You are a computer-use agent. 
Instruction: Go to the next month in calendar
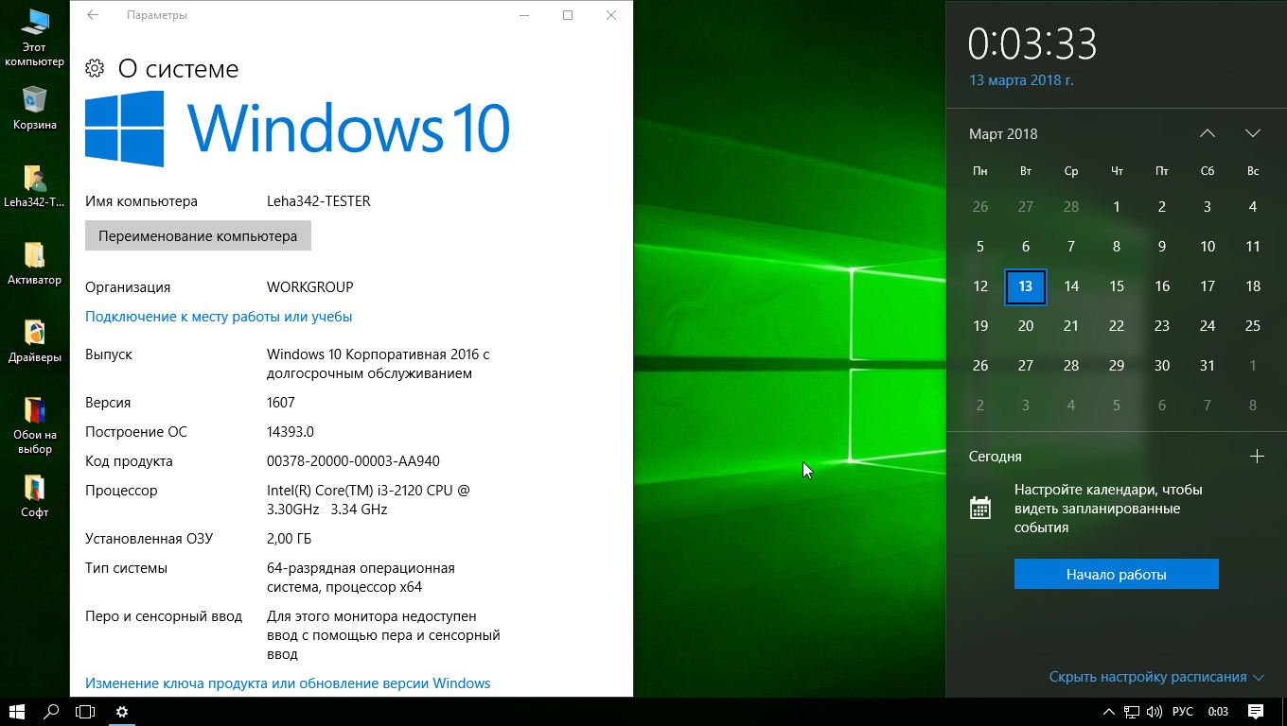click(x=1253, y=133)
